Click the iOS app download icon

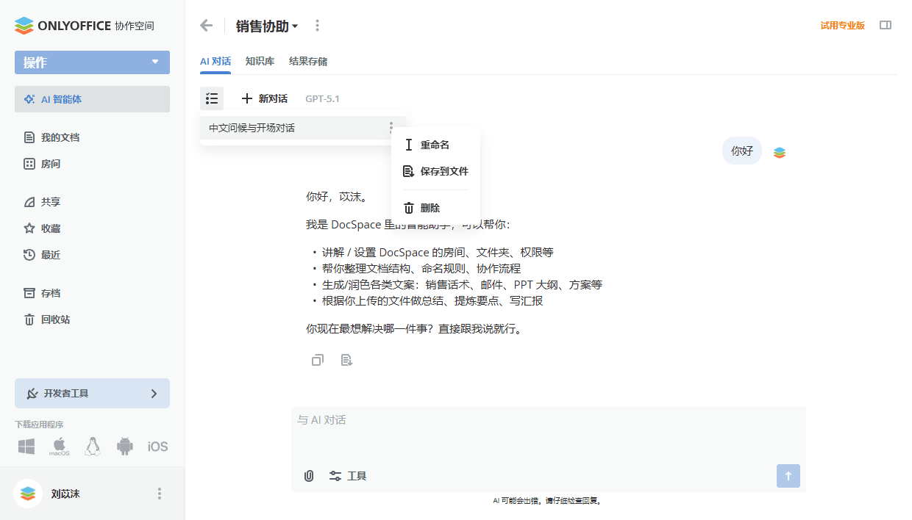[x=157, y=446]
